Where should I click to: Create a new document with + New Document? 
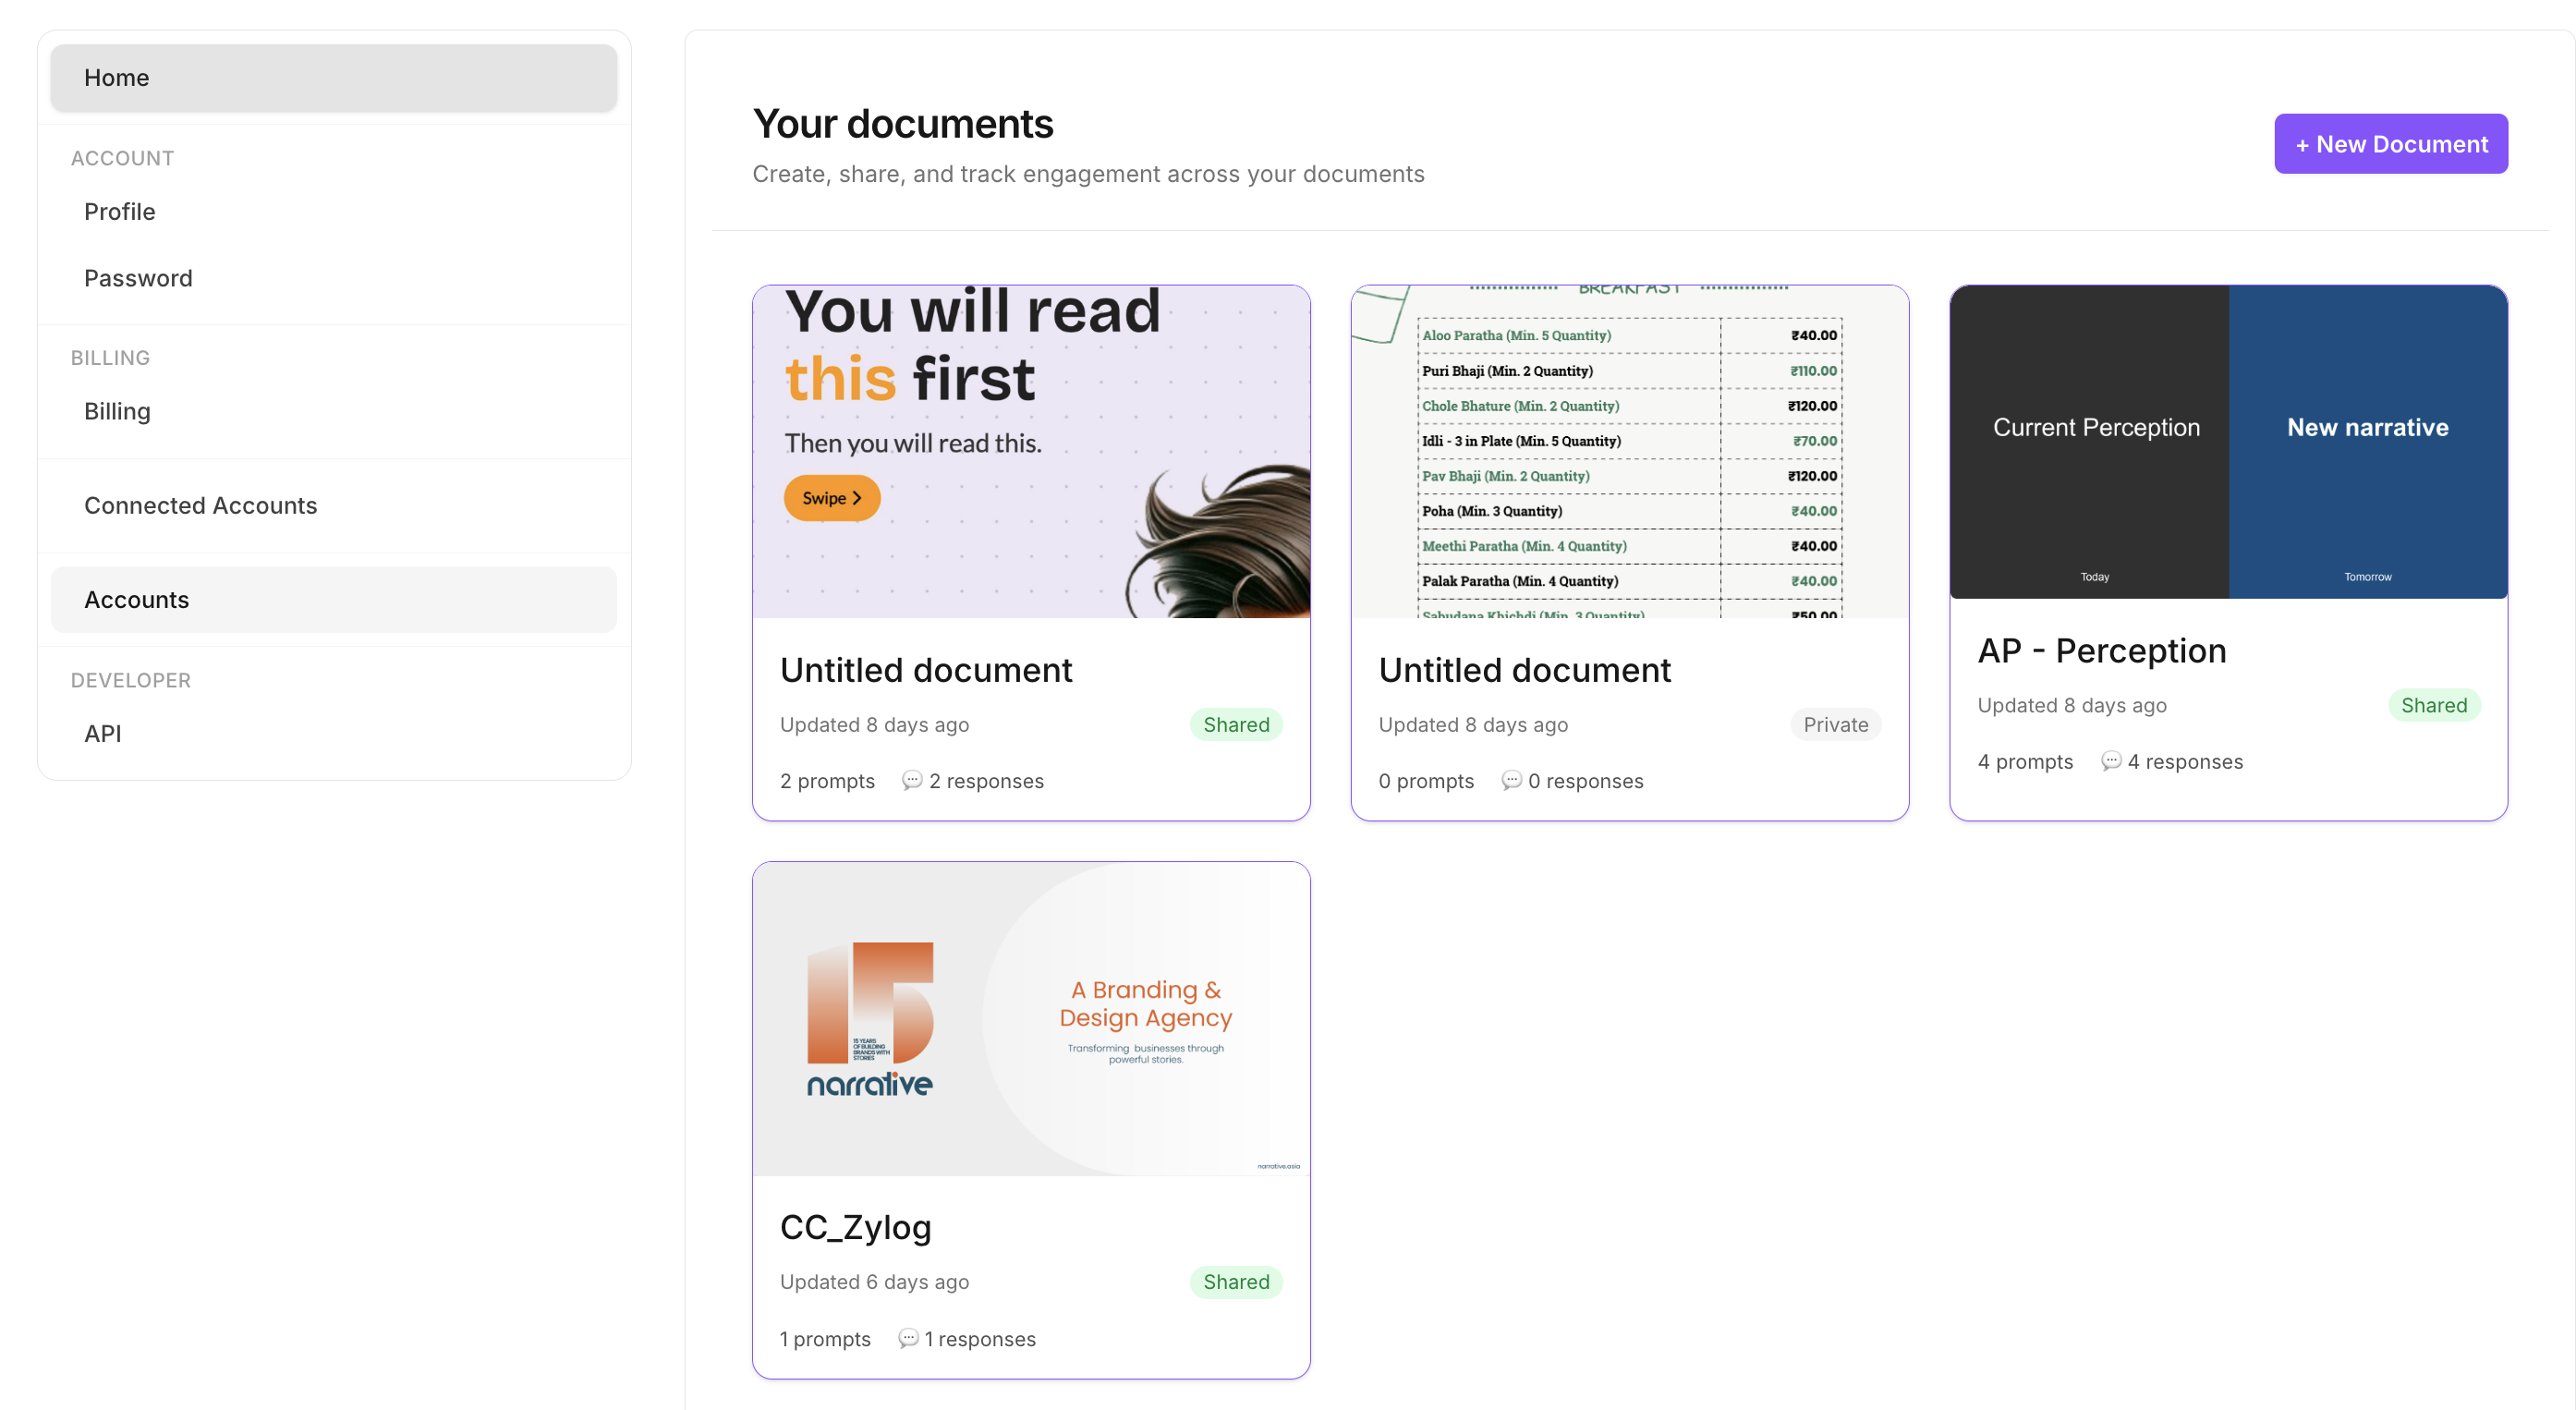(2389, 143)
